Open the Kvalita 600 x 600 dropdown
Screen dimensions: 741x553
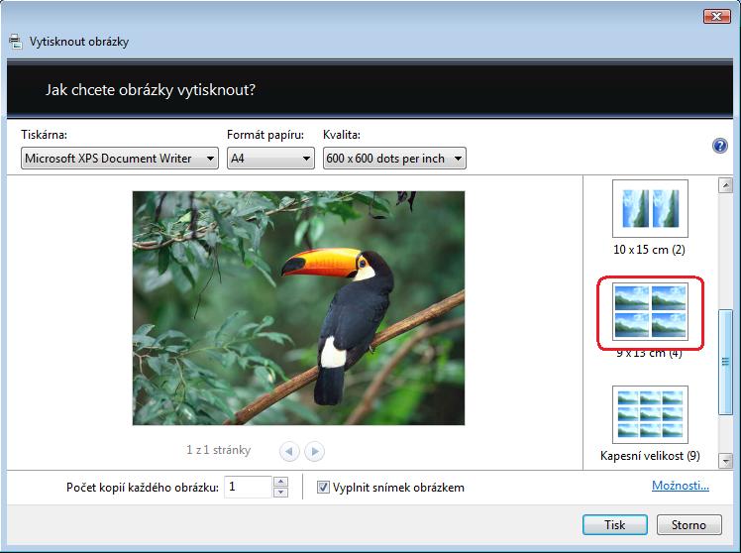(x=394, y=159)
